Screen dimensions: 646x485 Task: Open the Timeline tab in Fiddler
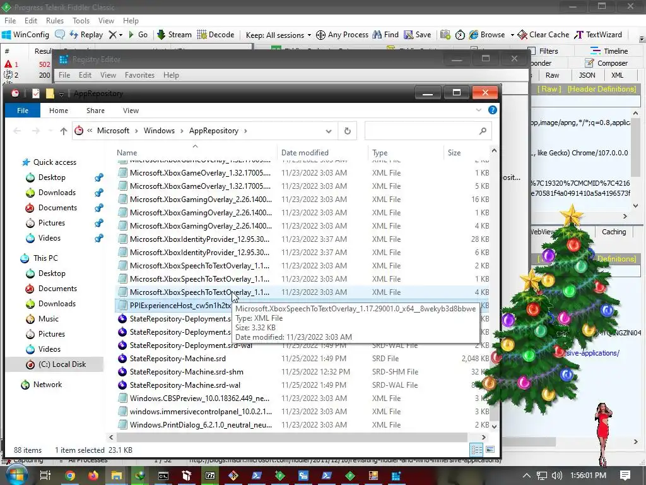609,51
